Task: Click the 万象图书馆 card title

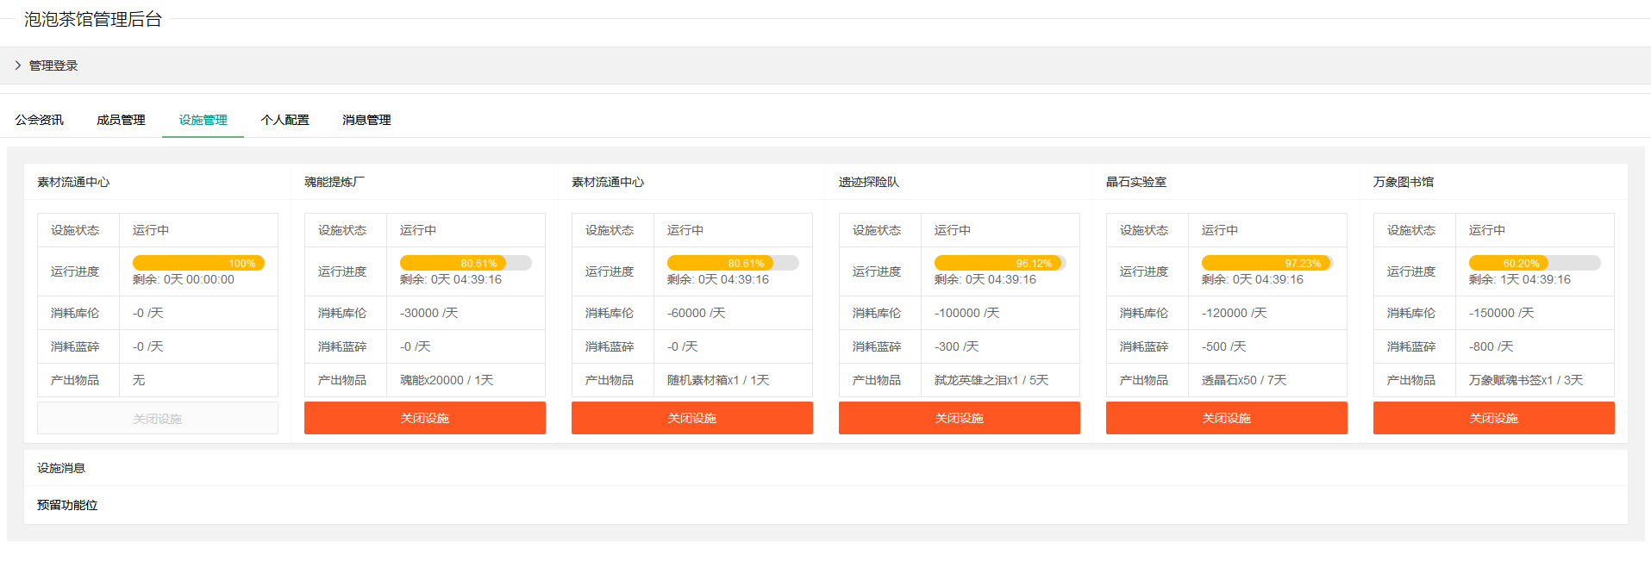Action: [x=1403, y=182]
